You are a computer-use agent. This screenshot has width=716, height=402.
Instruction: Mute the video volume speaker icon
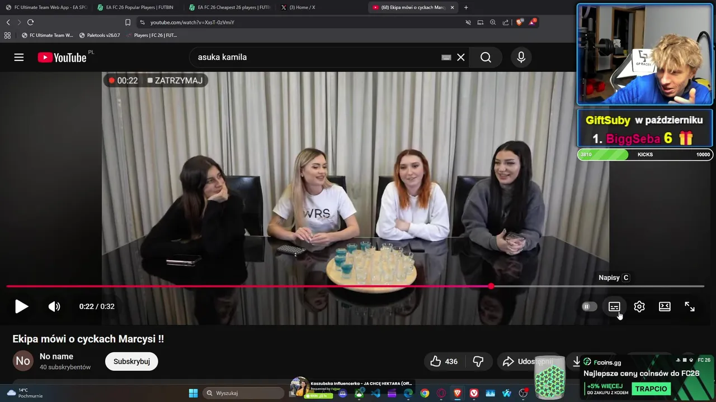click(54, 306)
